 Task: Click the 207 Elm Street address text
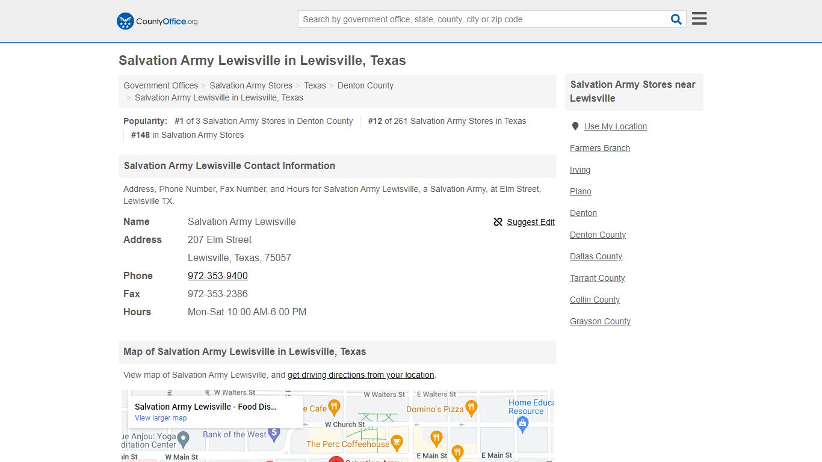tap(220, 239)
